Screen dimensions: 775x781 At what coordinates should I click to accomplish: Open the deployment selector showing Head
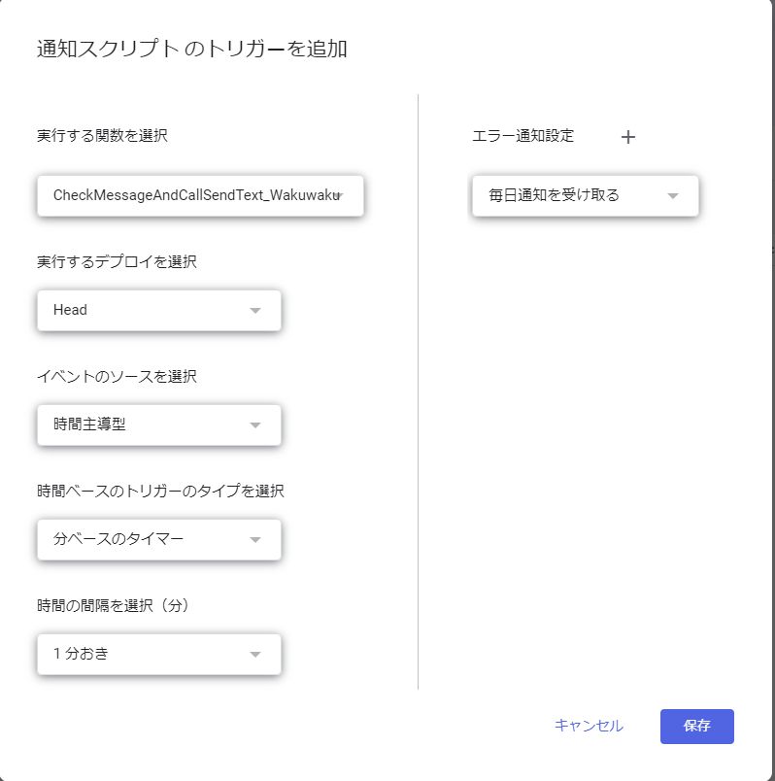tap(158, 310)
